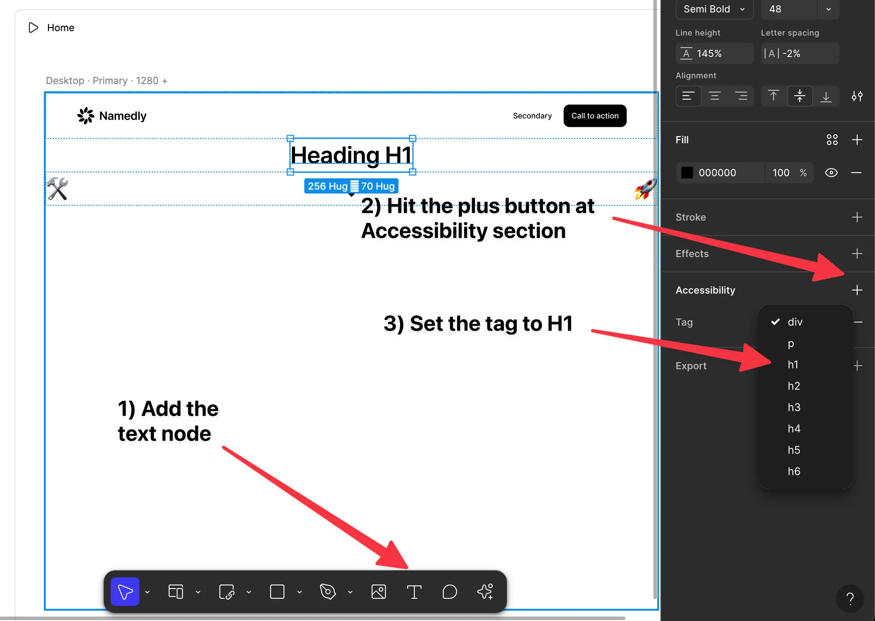Add a breakpoint with the plus after 1280
Viewport: 875px width, 621px height.
point(165,81)
